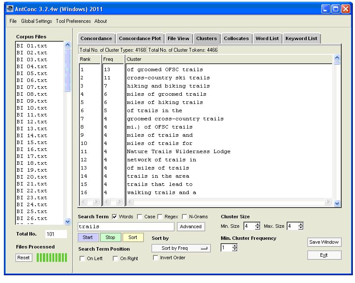This screenshot has width=355, height=283.
Task: Select corpus file 'BI 13.txt'
Action: [32, 129]
